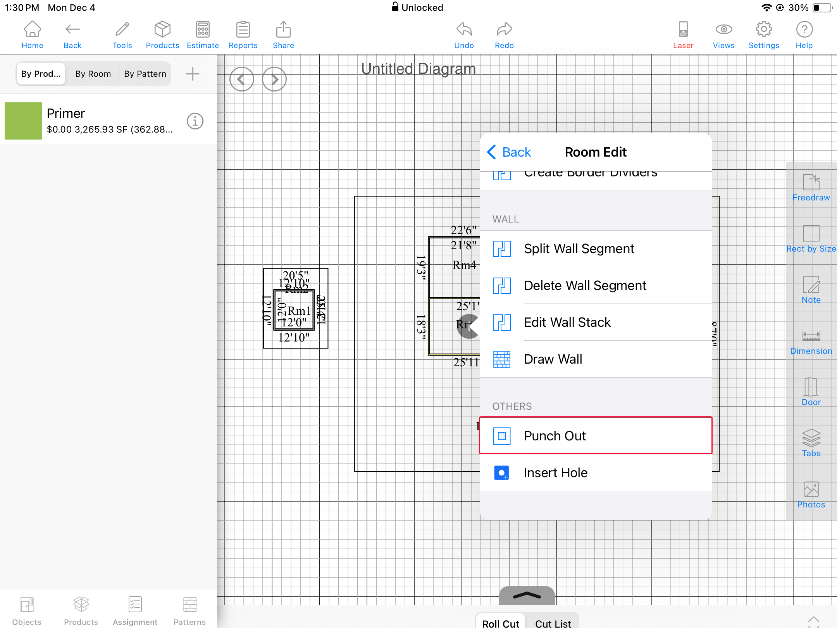Click the green Primer color swatch
This screenshot has width=837, height=628.
point(23,121)
